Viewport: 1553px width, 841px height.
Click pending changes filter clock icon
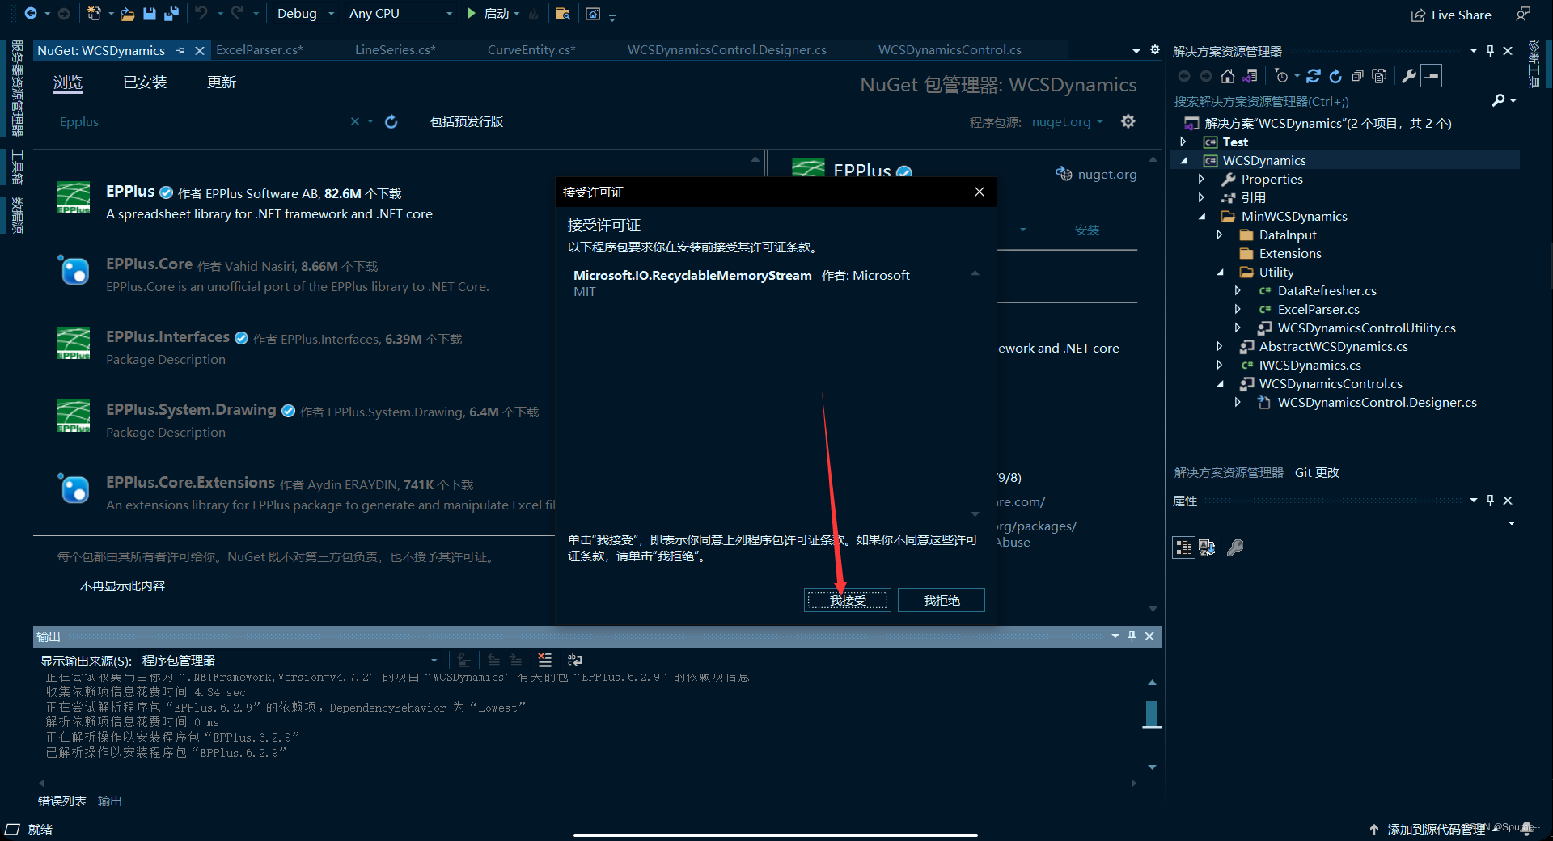tap(1281, 76)
